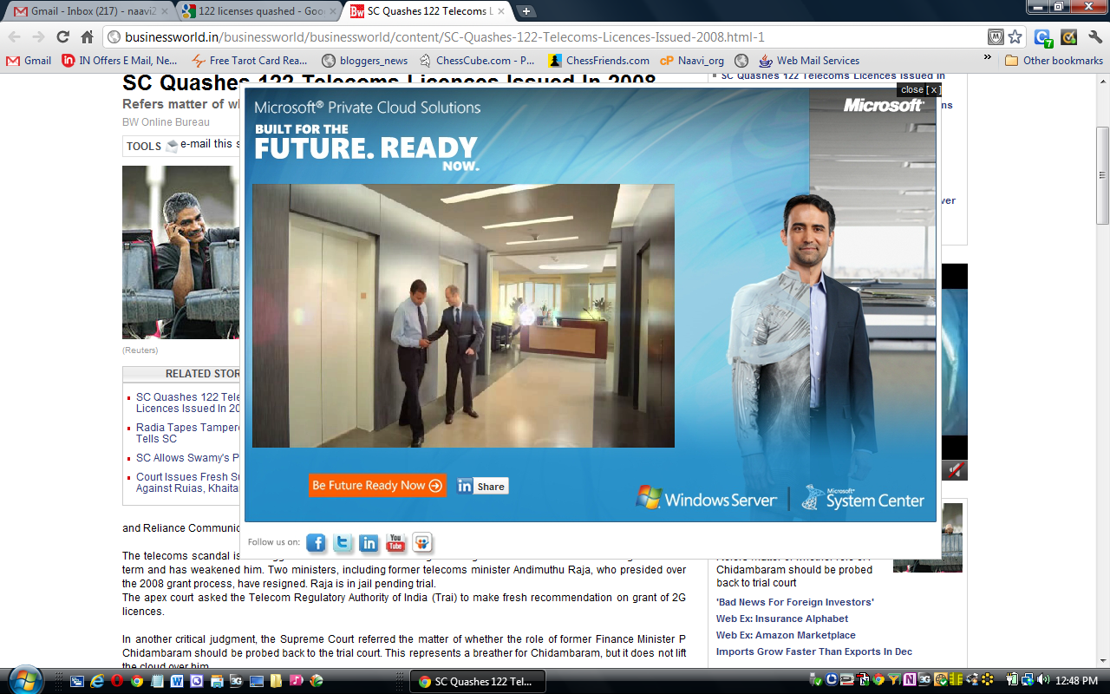Open the Facebook follow icon
Image resolution: width=1110 pixels, height=694 pixels.
coord(316,543)
